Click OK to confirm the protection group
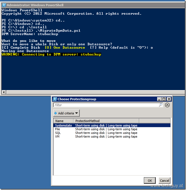The width and height of the screenshot is (186, 190). point(150,181)
